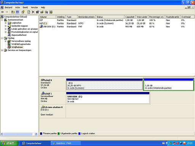Select Computerbeheer (lokaal) root node

point(16,17)
